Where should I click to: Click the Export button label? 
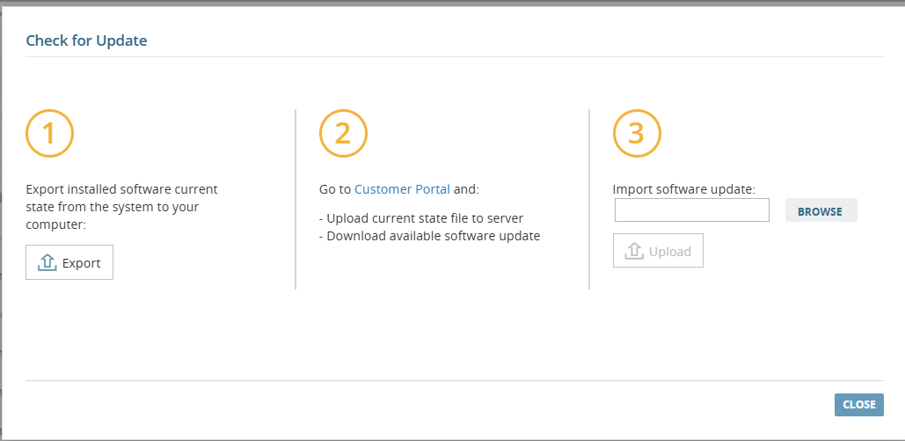(82, 263)
